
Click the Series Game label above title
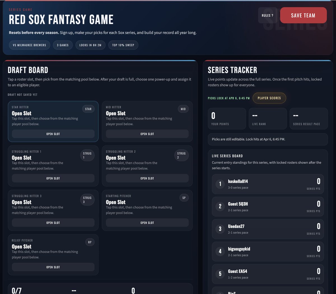[20, 10]
